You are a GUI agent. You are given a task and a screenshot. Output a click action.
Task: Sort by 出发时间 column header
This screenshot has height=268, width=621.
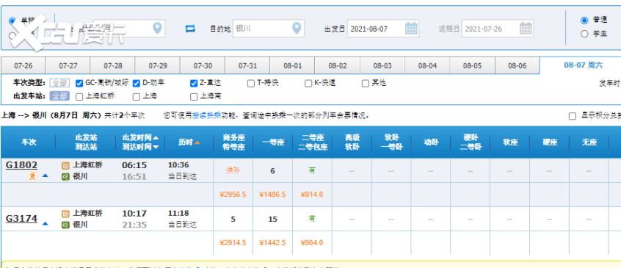140,138
